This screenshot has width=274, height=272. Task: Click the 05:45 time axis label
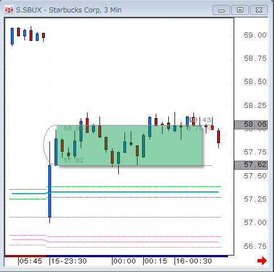(x=31, y=261)
